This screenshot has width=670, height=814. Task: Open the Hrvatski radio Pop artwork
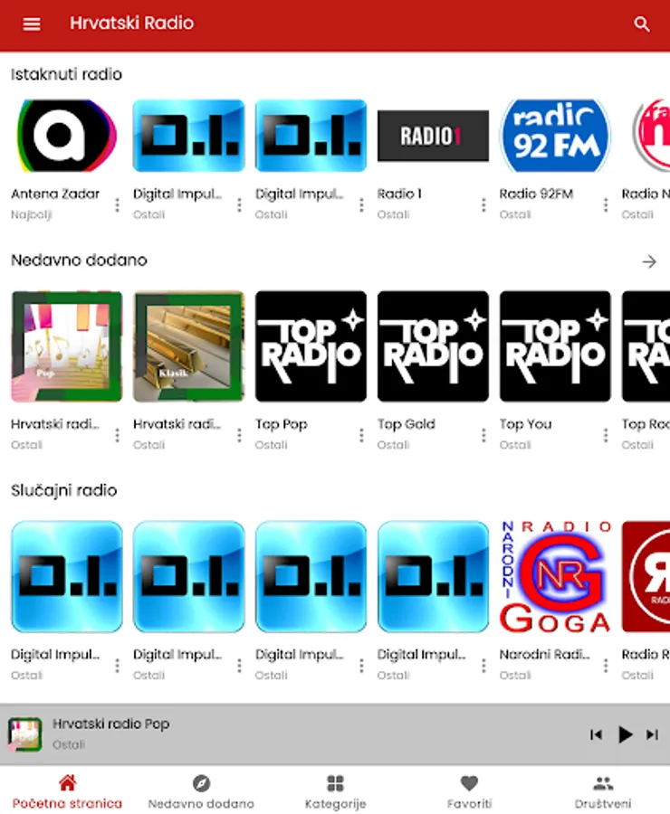tap(66, 346)
